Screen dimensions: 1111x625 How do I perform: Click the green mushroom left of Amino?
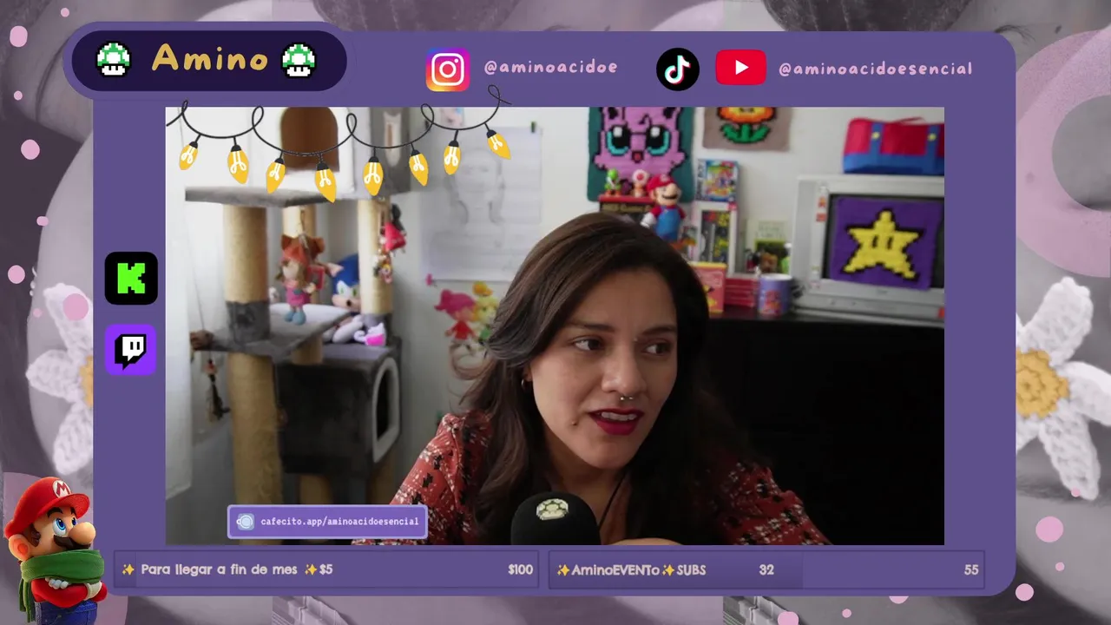[x=113, y=60]
